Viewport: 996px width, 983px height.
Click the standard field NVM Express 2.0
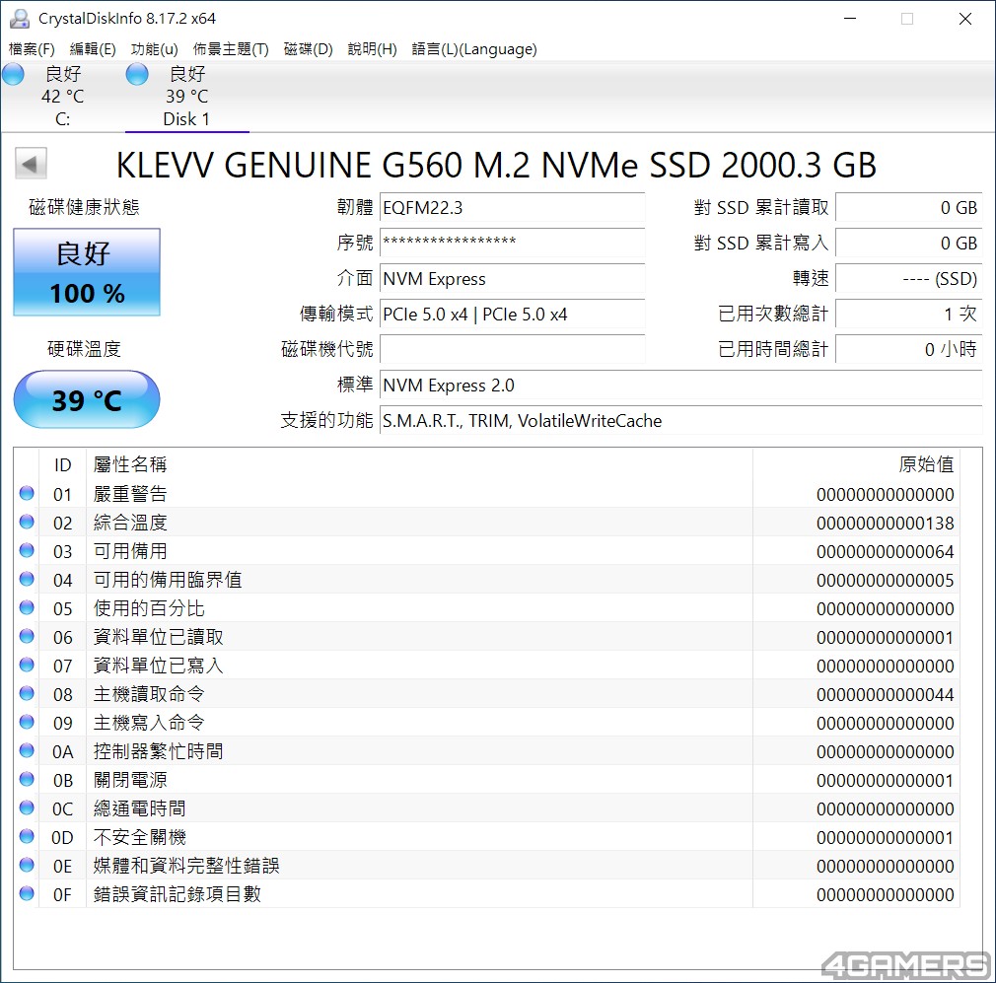tap(681, 386)
